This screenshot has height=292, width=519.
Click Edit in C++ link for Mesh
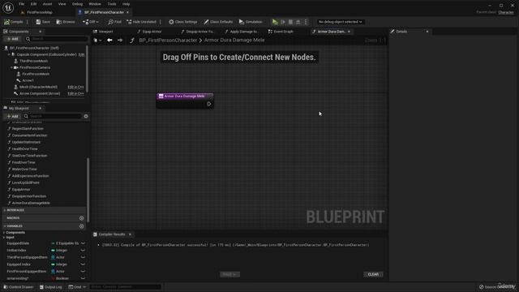click(75, 87)
